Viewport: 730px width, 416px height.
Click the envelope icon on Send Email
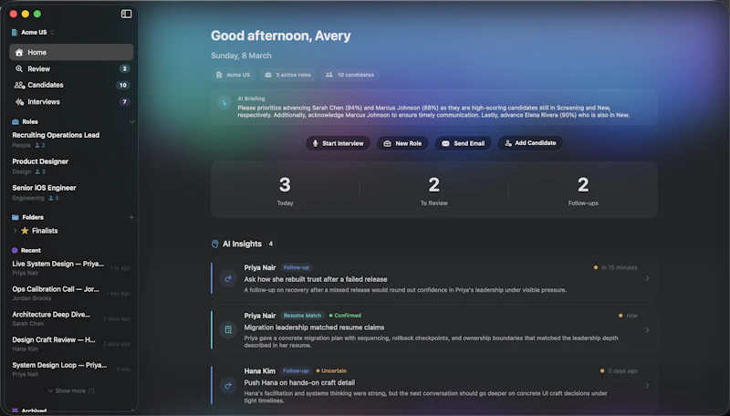point(445,143)
